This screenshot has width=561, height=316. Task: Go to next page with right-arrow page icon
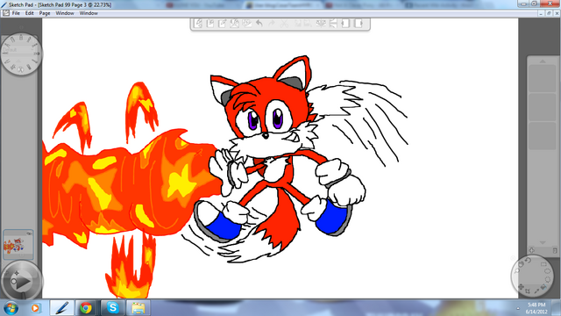point(359,24)
